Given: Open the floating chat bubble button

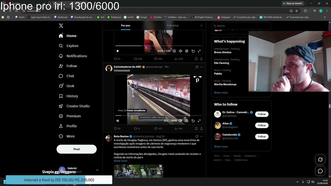Looking at the screenshot, I should pos(320,171).
